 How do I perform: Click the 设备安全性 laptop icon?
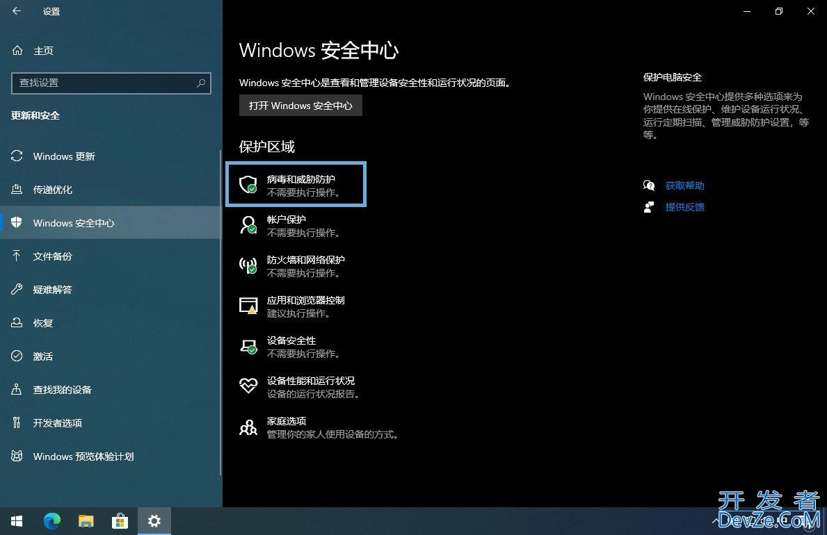pyautogui.click(x=248, y=346)
